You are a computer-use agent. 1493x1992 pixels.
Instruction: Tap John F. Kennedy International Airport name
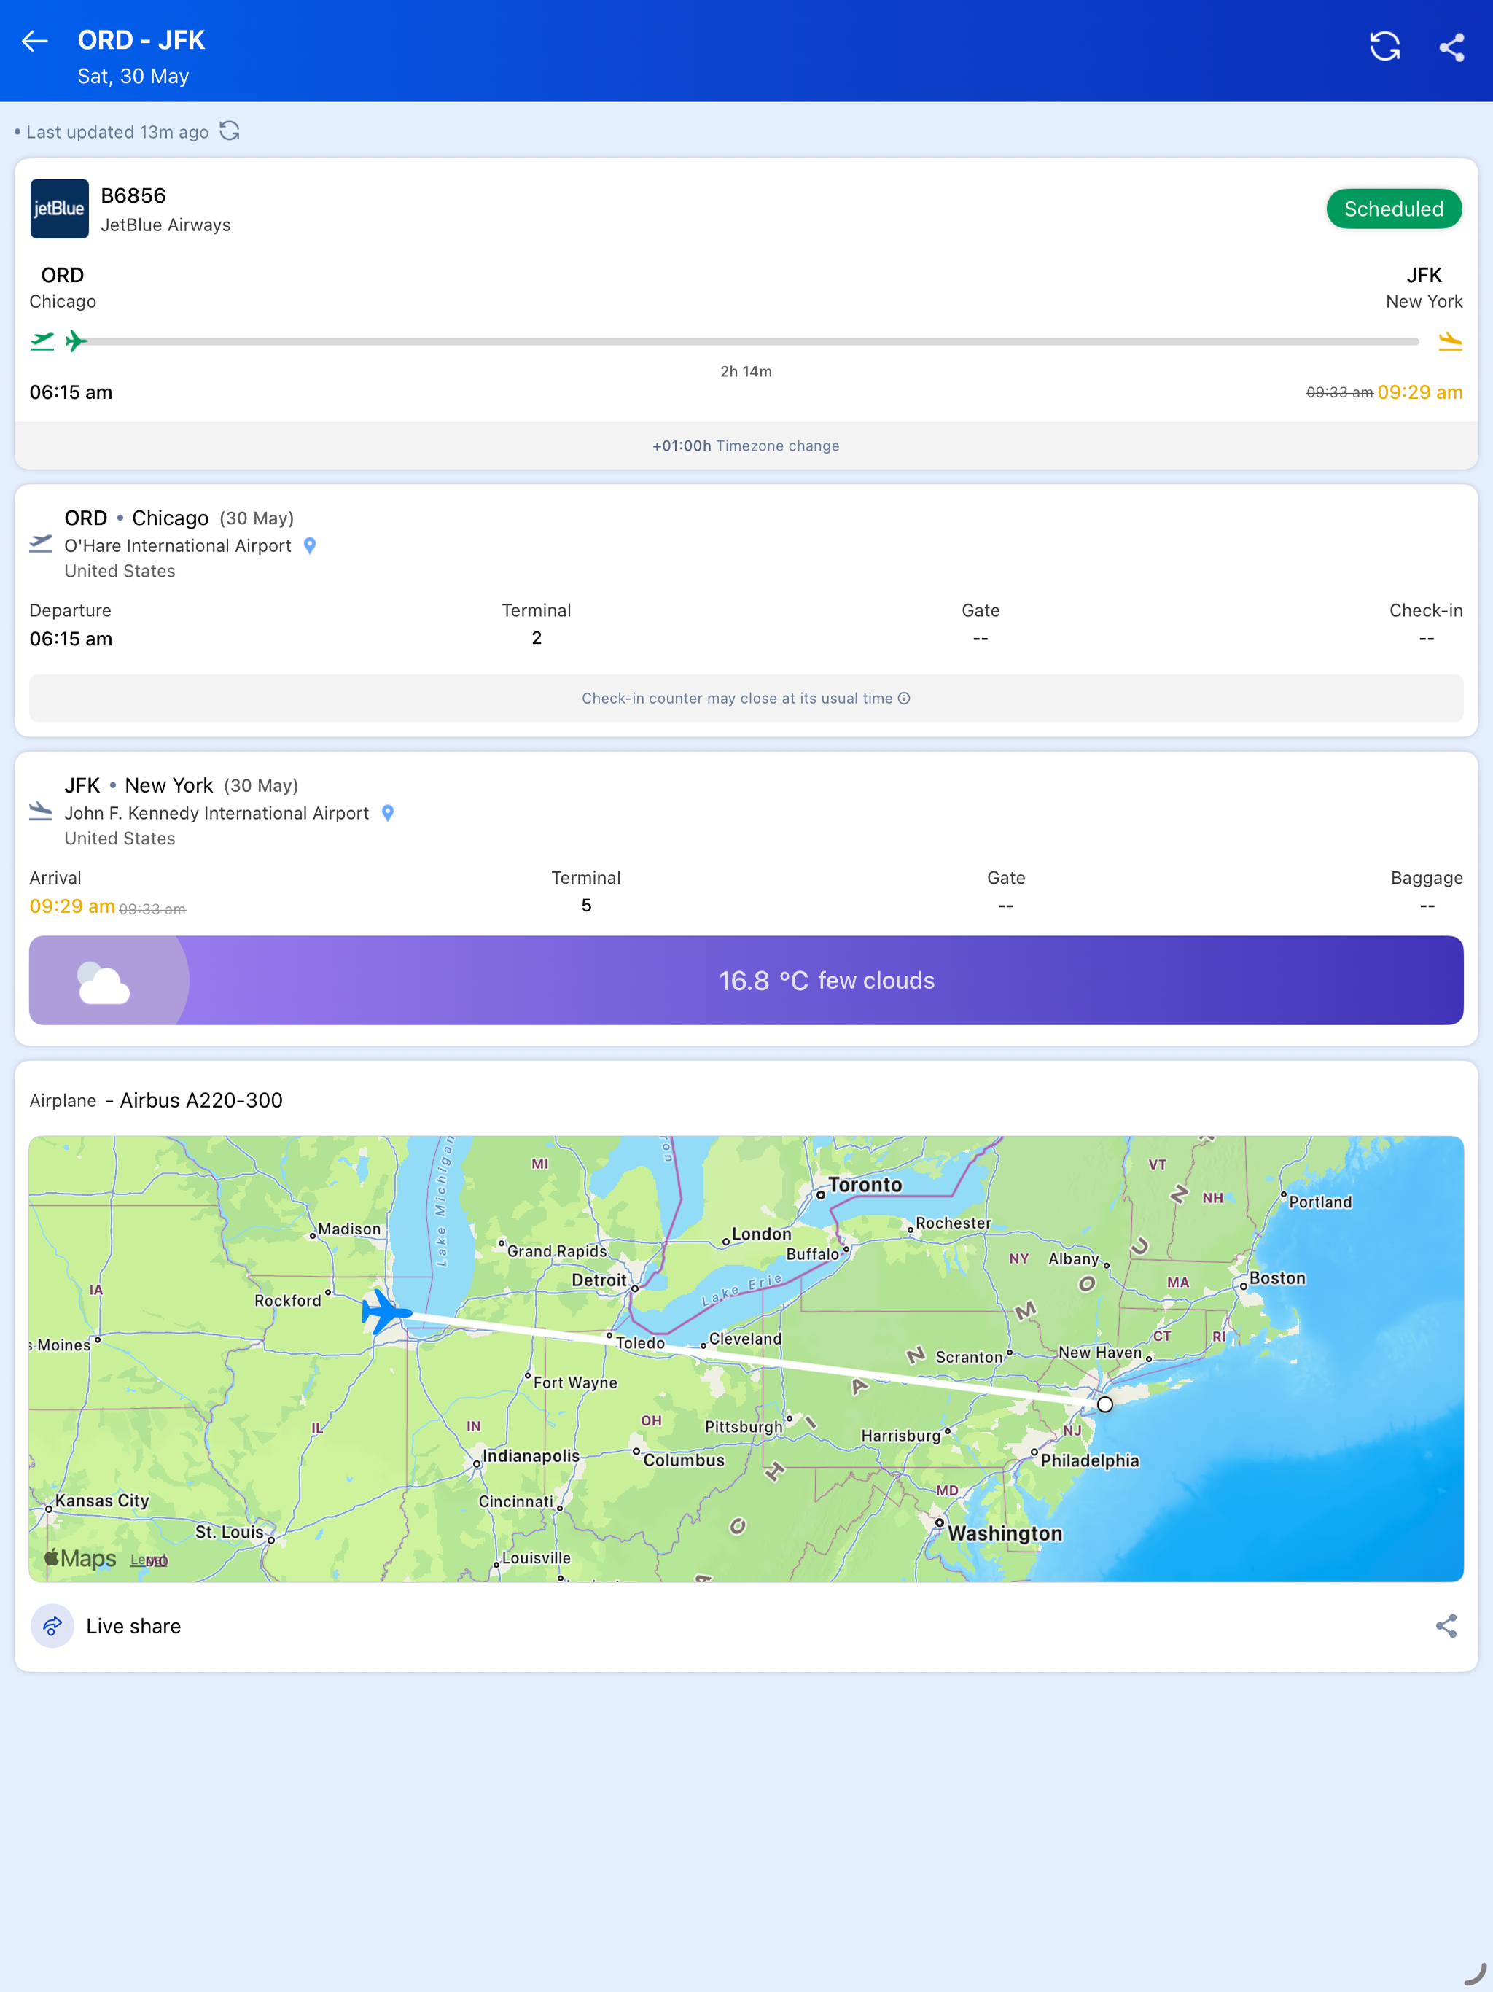pos(216,813)
